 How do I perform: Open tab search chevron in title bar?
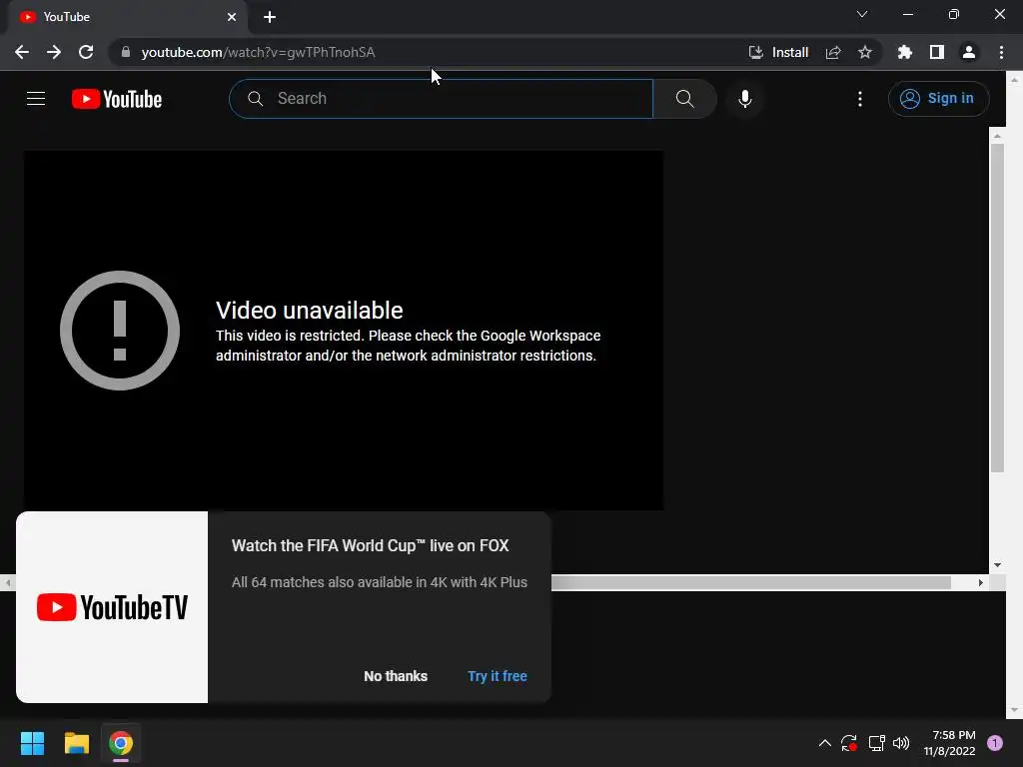tap(862, 14)
